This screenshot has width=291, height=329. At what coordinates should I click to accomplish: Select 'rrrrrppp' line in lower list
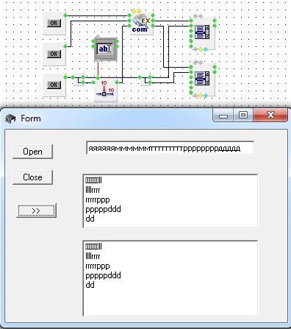click(x=97, y=266)
